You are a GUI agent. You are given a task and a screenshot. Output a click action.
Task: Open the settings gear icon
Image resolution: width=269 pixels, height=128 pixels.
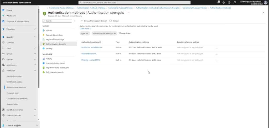pyautogui.click(x=224, y=3)
